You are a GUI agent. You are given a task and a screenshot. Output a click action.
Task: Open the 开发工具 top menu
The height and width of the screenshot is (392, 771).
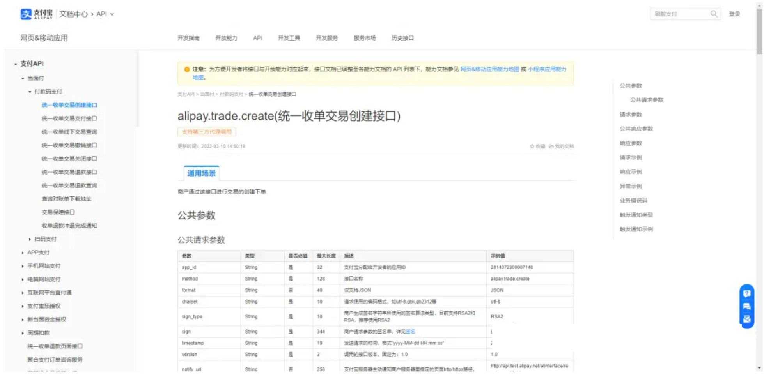tap(289, 38)
